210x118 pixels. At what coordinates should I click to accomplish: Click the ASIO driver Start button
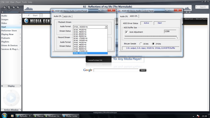coord(160,23)
